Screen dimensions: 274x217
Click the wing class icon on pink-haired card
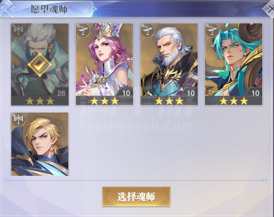pos(83,30)
